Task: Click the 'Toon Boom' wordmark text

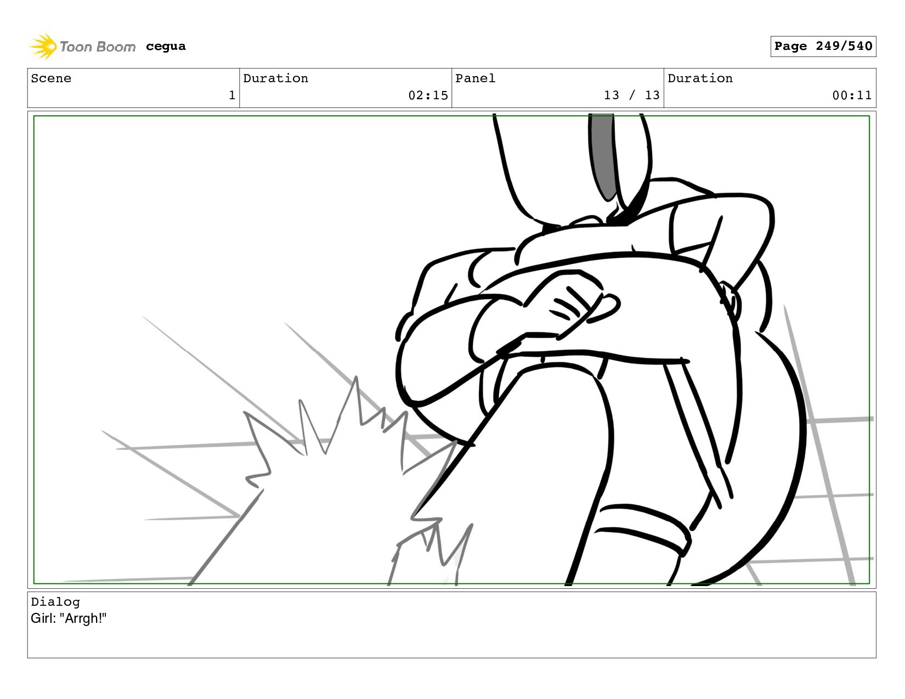Action: [x=98, y=47]
